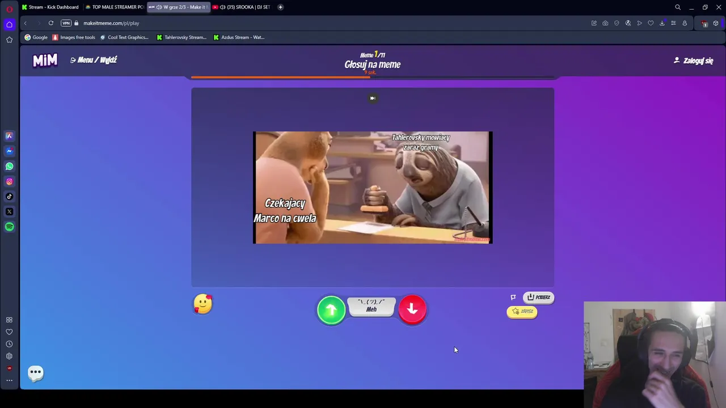Open profile account icon in toolbar

click(685, 23)
